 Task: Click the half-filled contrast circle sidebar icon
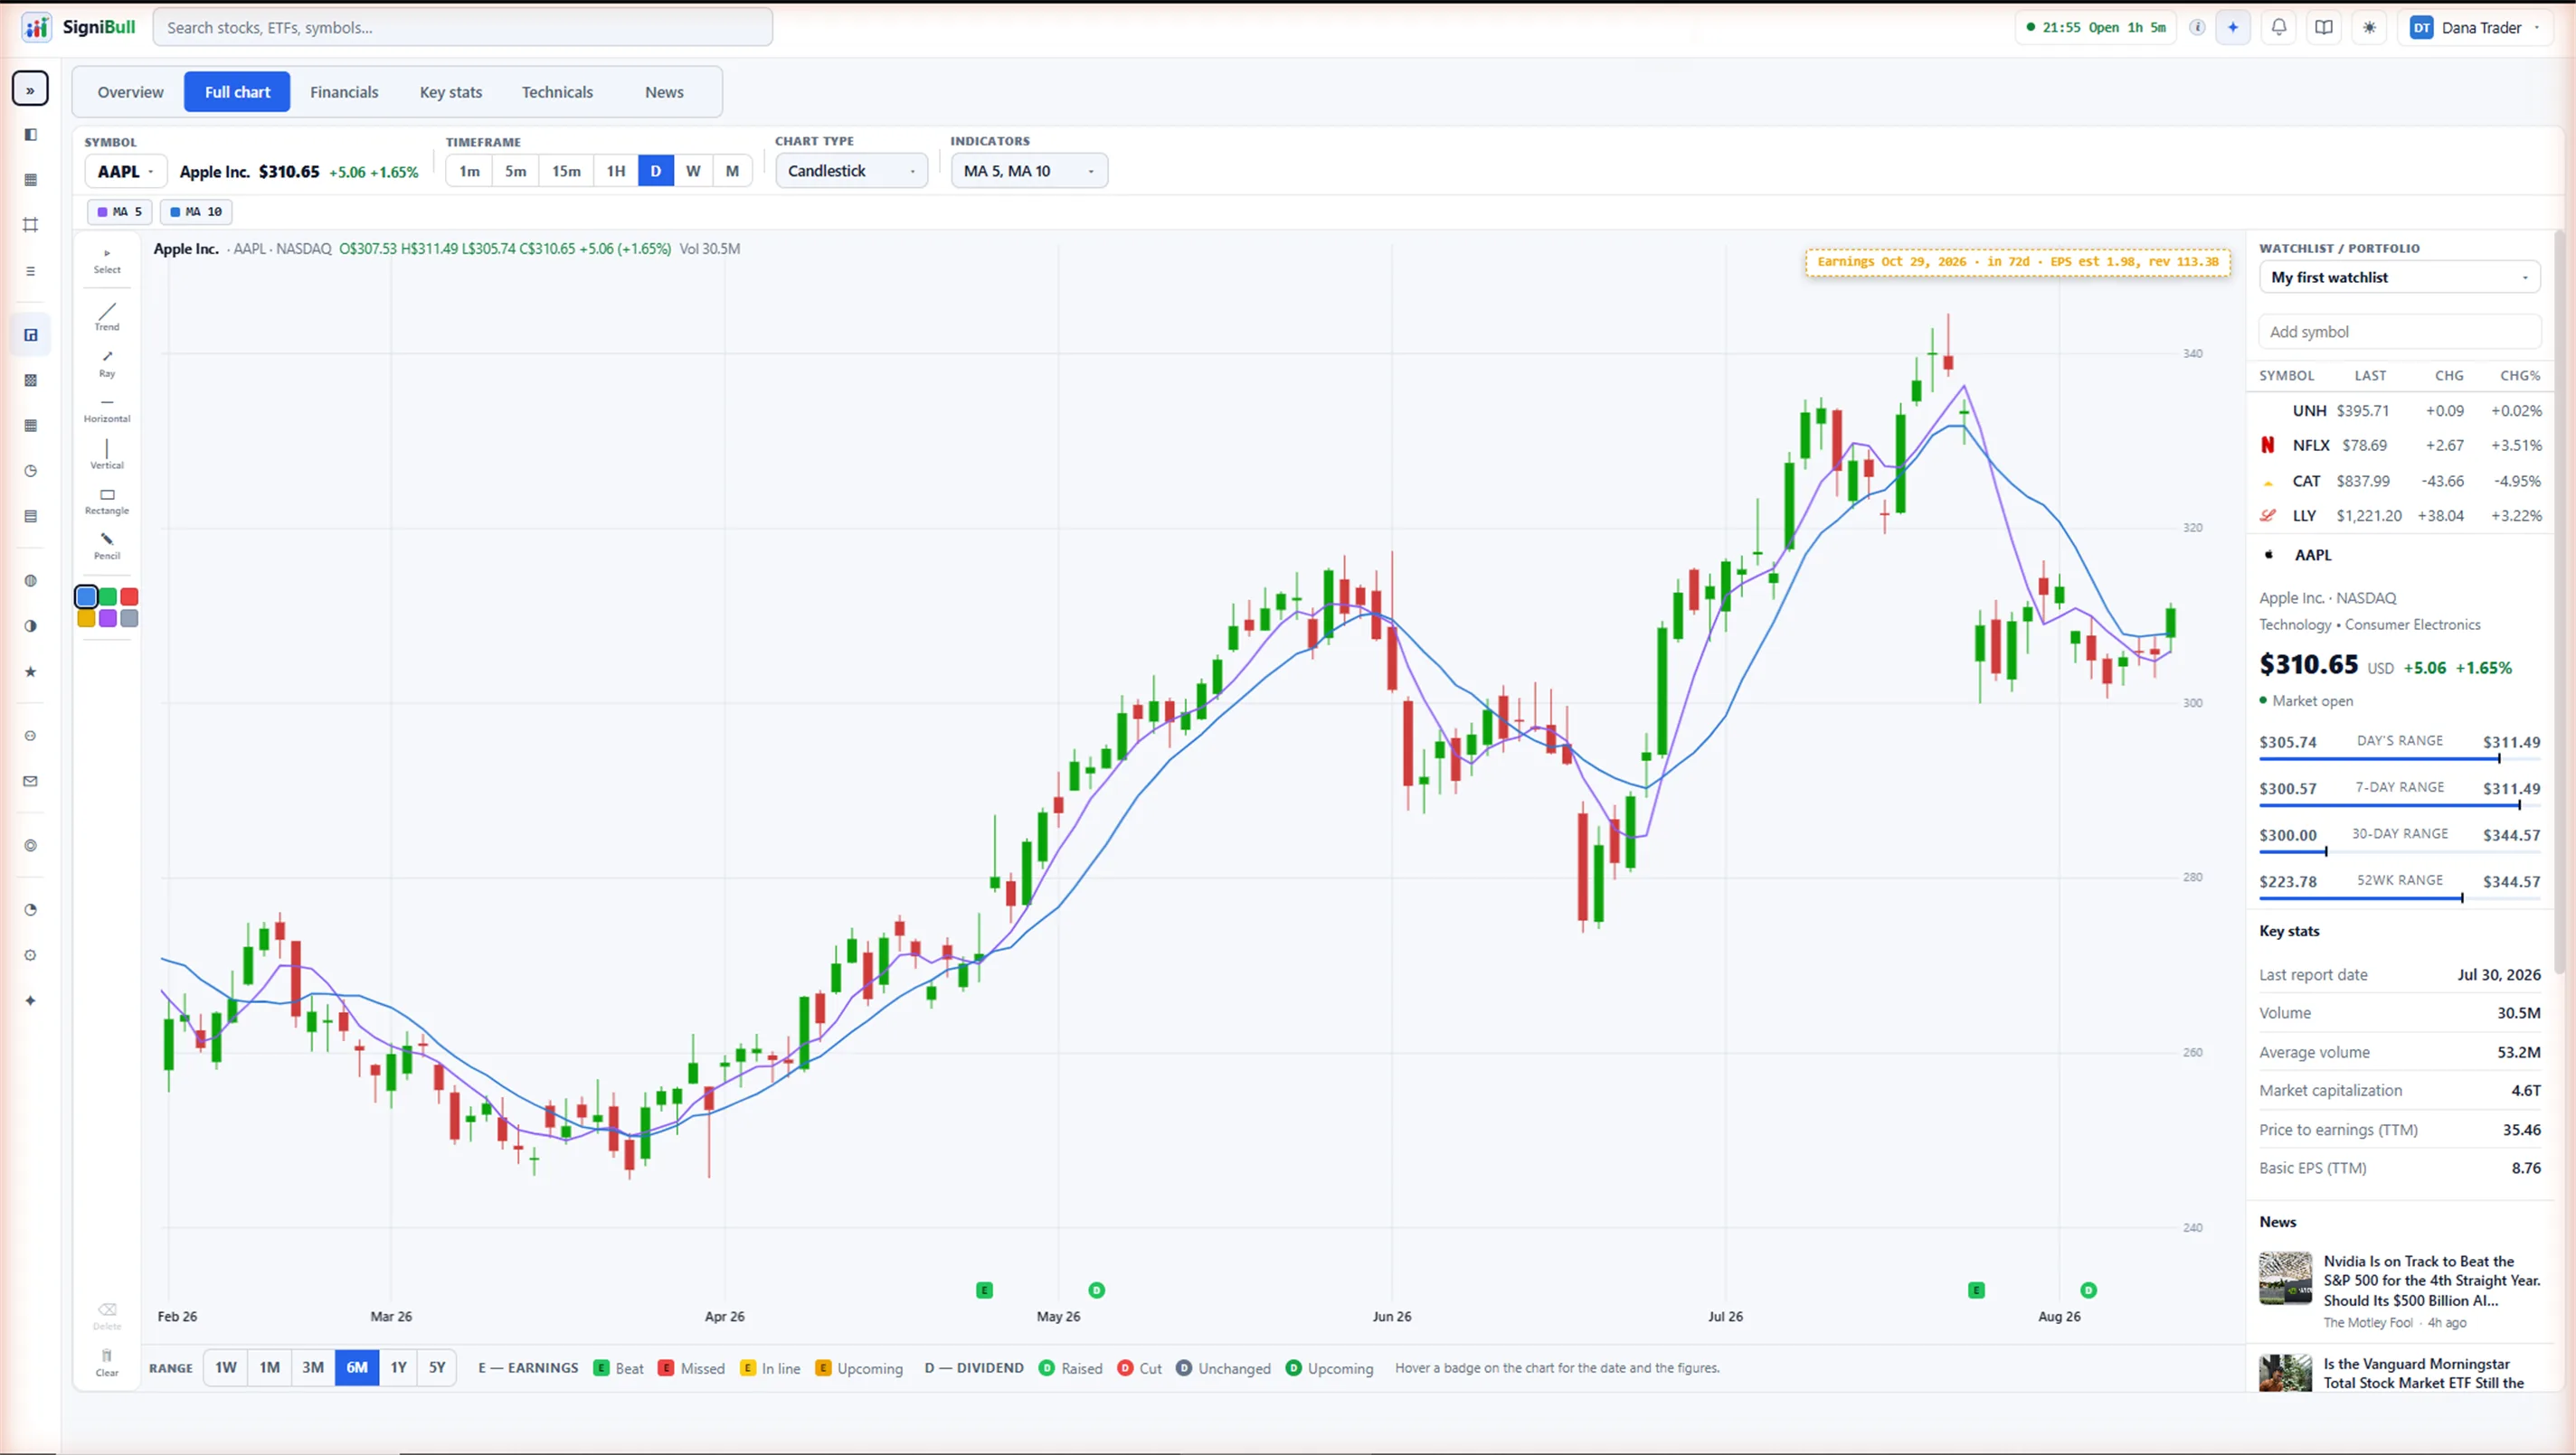[30, 625]
